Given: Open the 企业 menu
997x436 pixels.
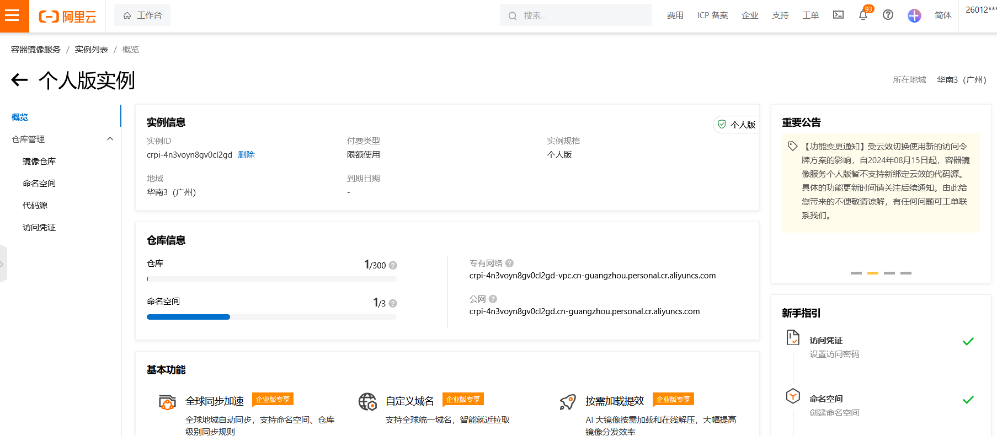Looking at the screenshot, I should coord(750,15).
